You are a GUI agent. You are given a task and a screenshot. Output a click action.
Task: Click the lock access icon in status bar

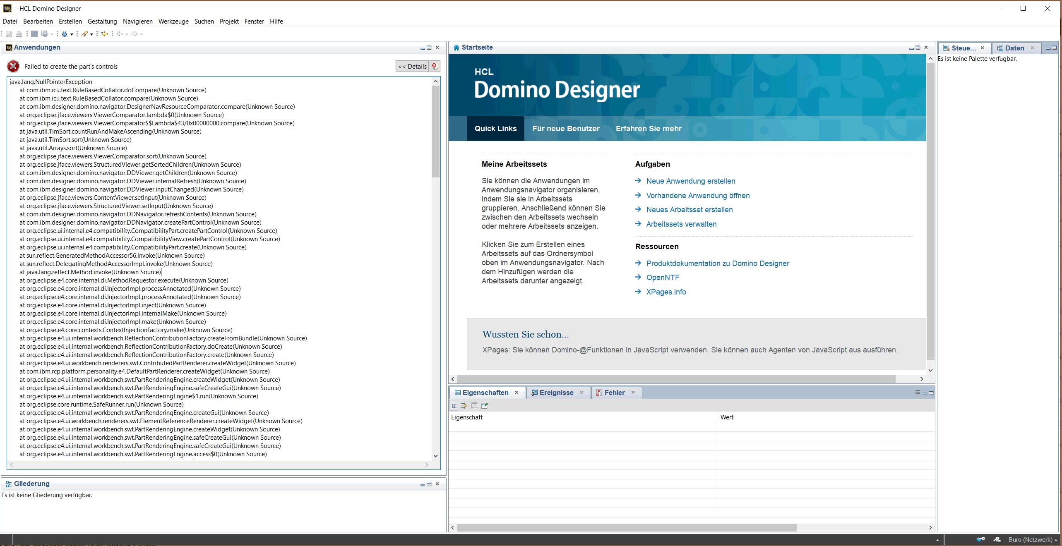(997, 539)
